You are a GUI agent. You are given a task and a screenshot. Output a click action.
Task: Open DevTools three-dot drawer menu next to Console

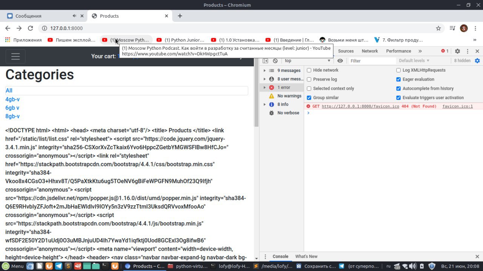[x=265, y=256]
